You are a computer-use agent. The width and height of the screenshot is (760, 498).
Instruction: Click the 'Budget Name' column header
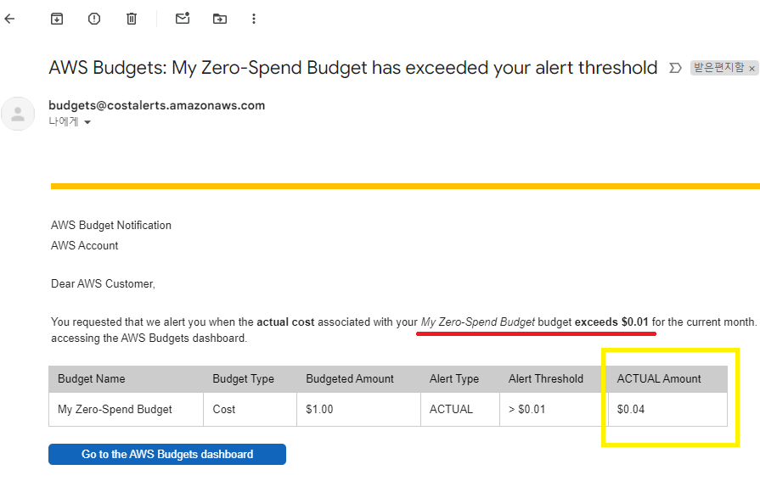(x=126, y=379)
